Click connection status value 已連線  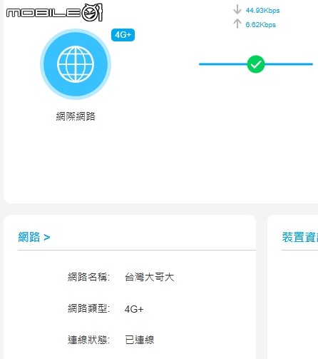140,340
